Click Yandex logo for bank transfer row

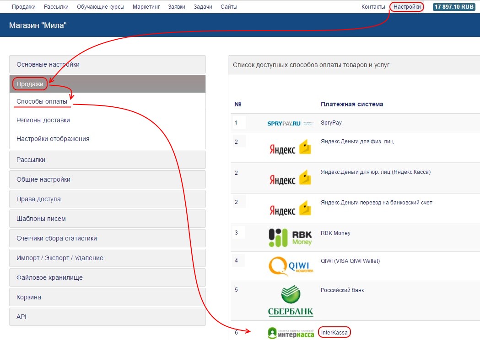coord(290,209)
